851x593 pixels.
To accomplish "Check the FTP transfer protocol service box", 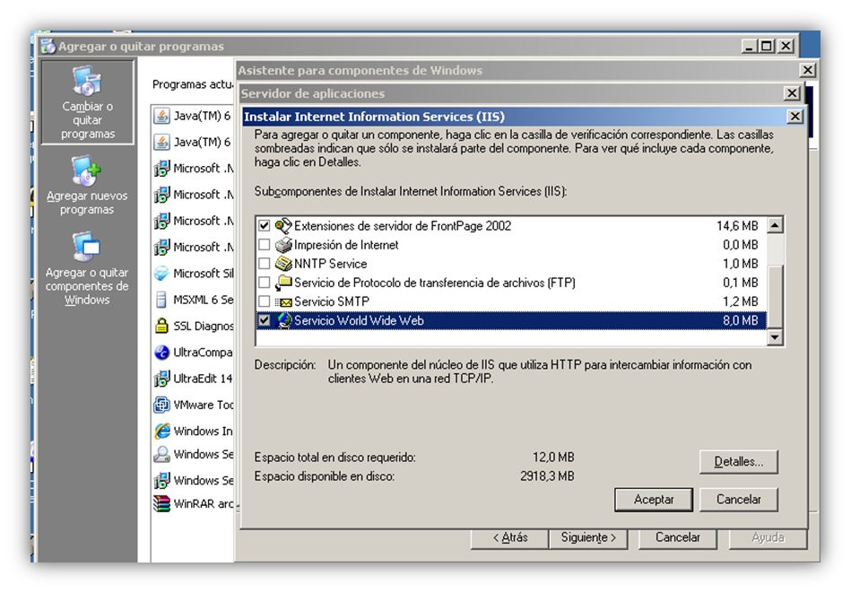I will coord(265,283).
